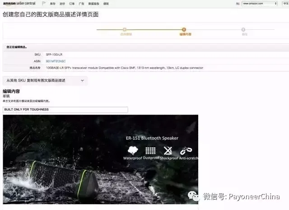Image resolution: width=289 pixels, height=210 pixels.
Task: Click step 2 编辑内容 progress marker
Action: pos(184,29)
